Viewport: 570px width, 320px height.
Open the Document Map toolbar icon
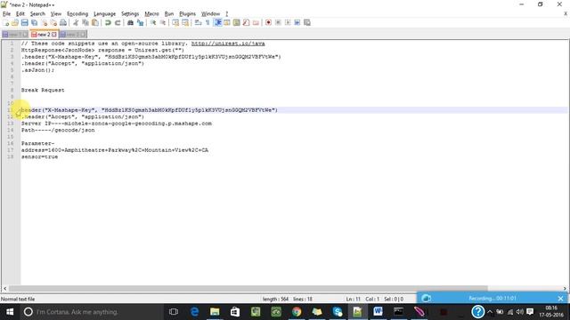[x=237, y=22]
